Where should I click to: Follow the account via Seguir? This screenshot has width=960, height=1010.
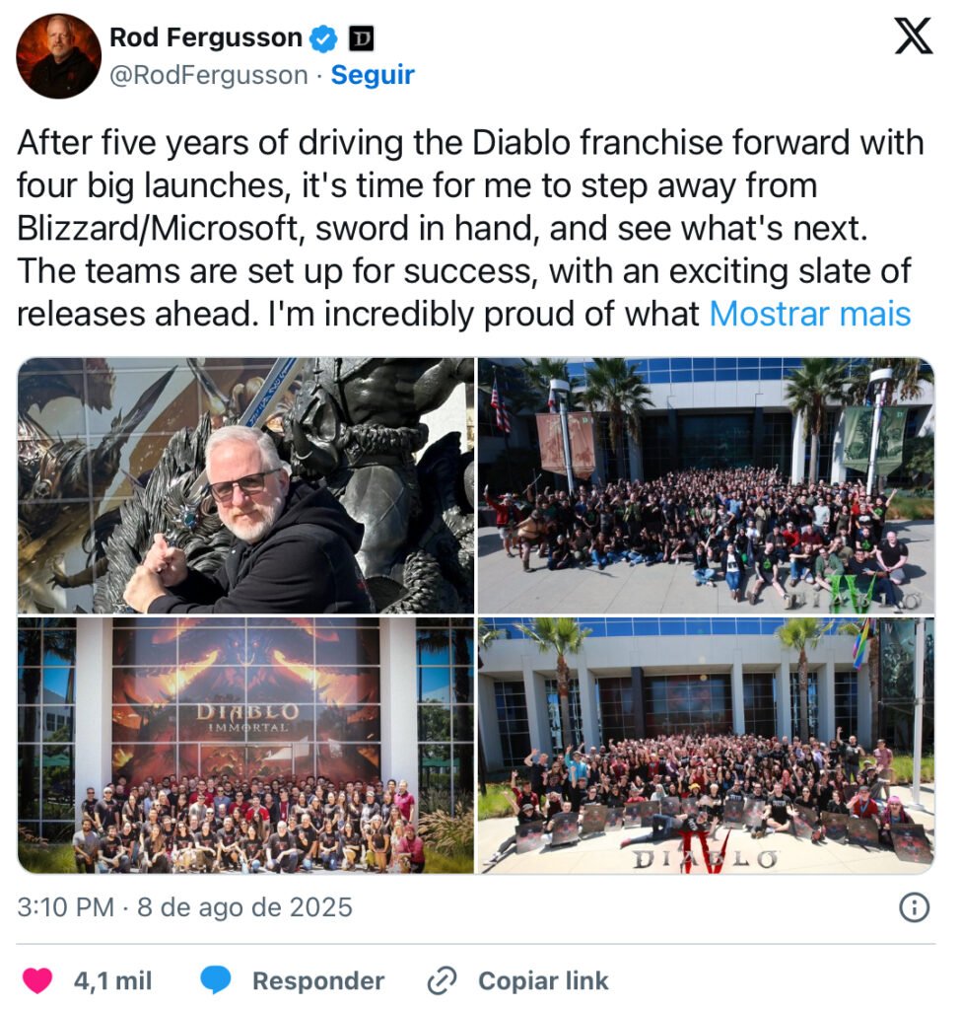pos(373,75)
